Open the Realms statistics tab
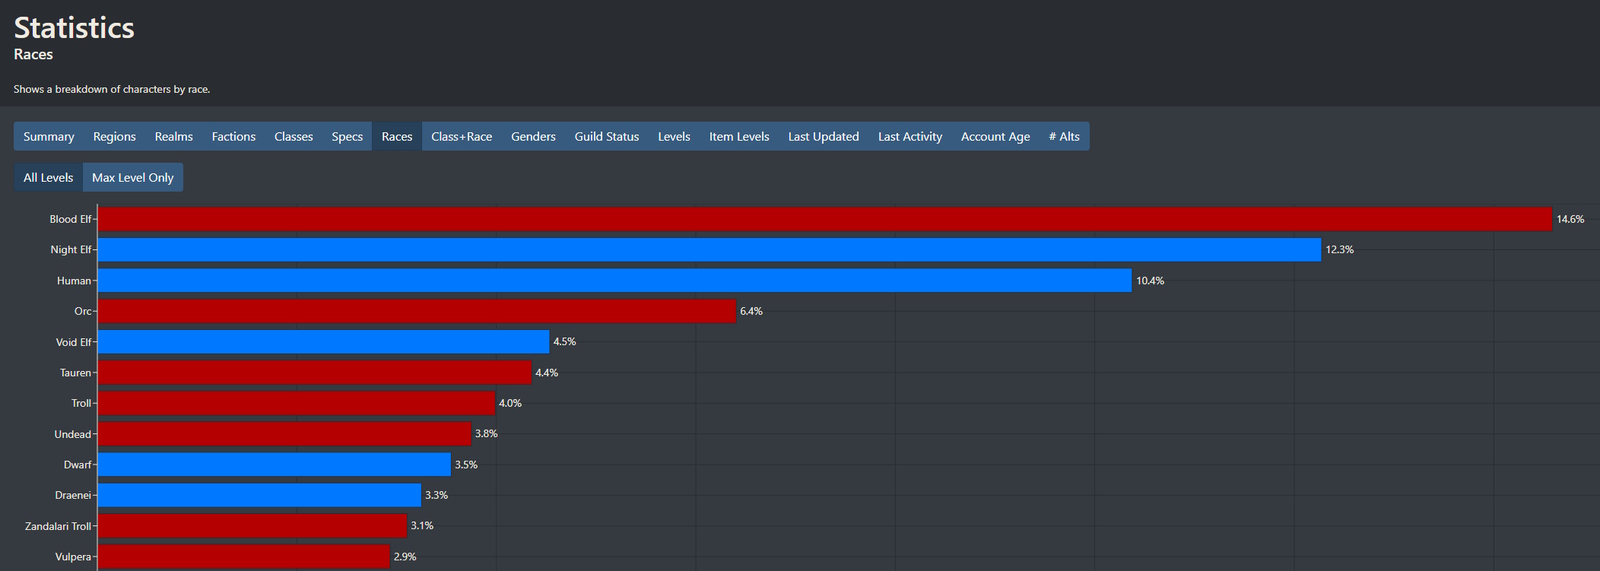The height and width of the screenshot is (571, 1600). (173, 136)
